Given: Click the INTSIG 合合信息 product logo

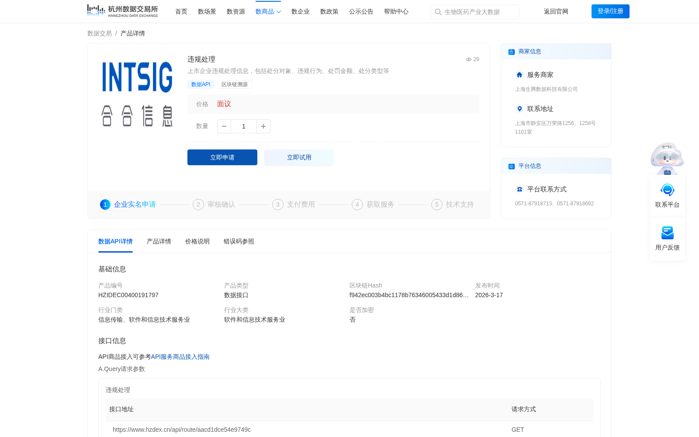Looking at the screenshot, I should tap(138, 94).
